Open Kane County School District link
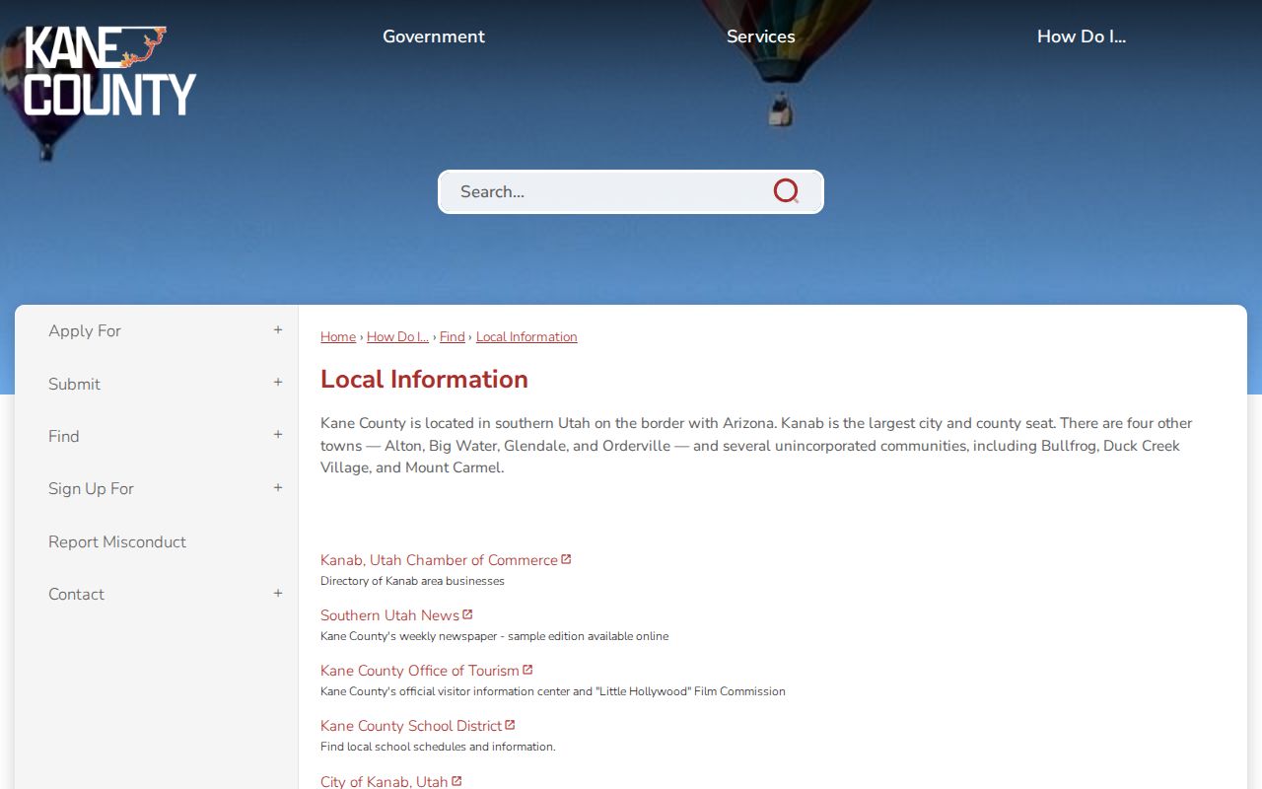The width and height of the screenshot is (1262, 789). click(411, 726)
